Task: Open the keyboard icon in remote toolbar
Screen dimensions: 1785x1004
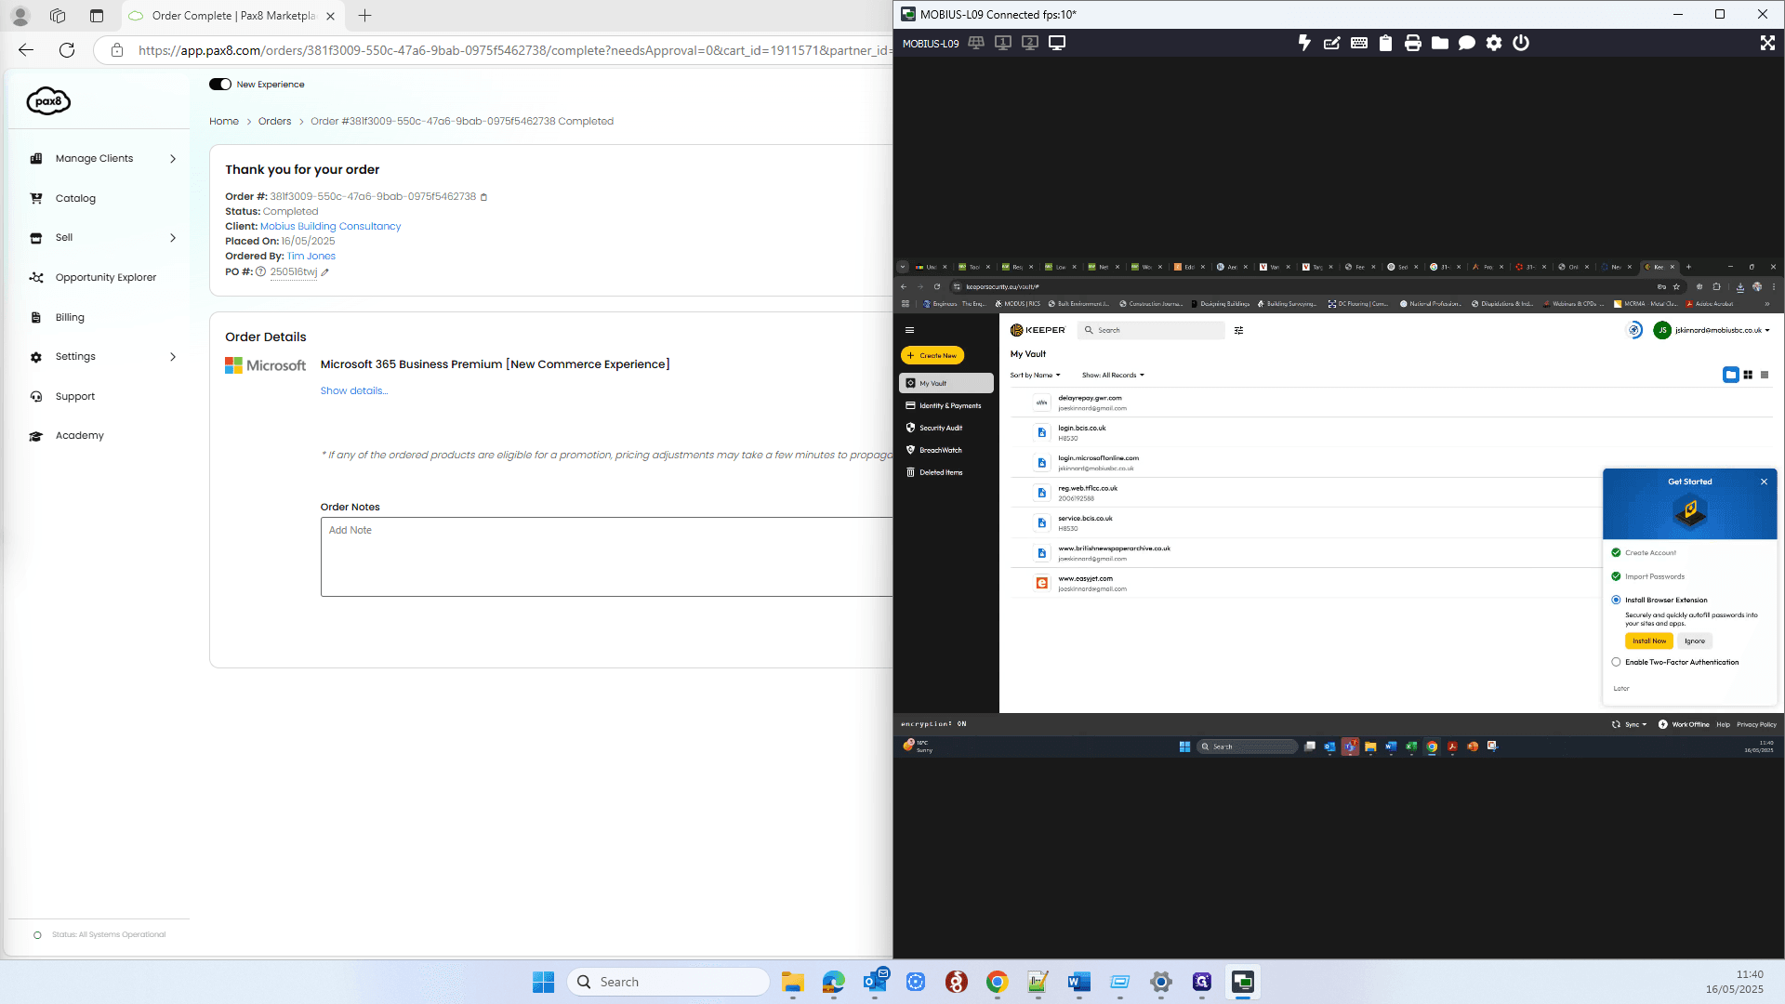Action: click(x=1358, y=43)
